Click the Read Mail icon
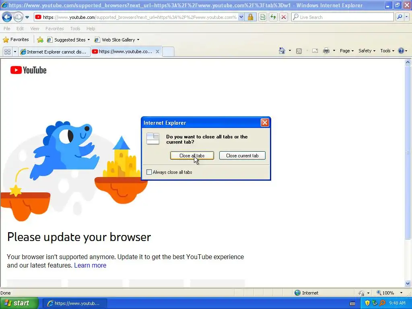412x309 pixels. pyautogui.click(x=315, y=51)
